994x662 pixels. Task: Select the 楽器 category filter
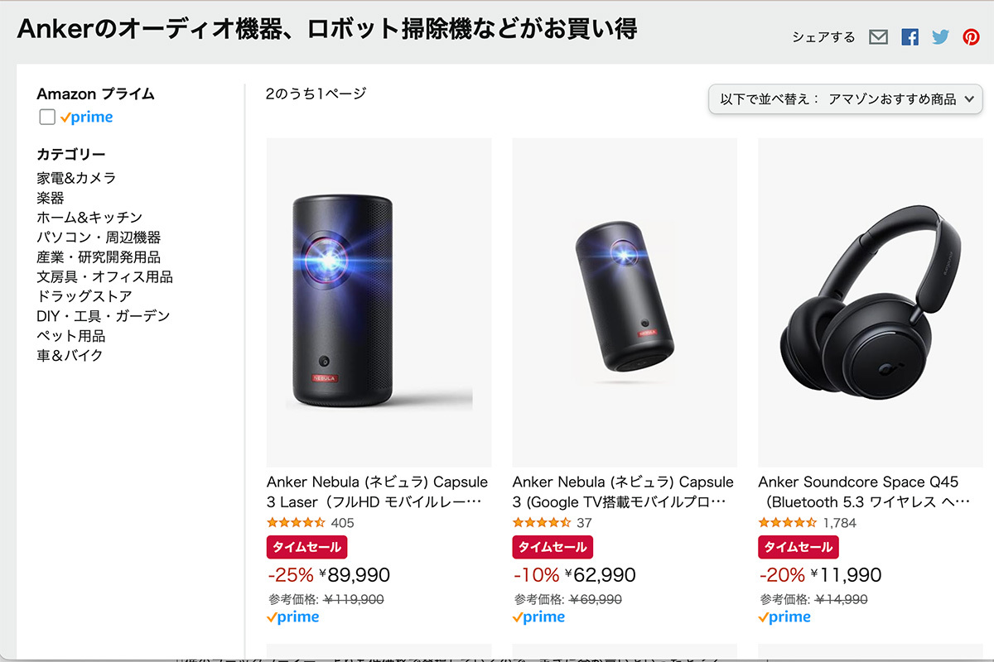[51, 197]
